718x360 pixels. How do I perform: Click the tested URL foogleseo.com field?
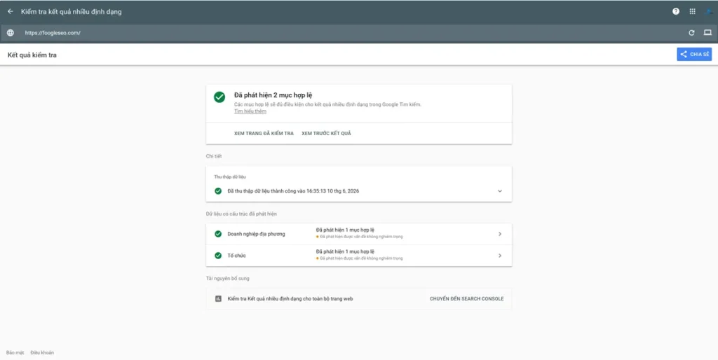(x=53, y=33)
